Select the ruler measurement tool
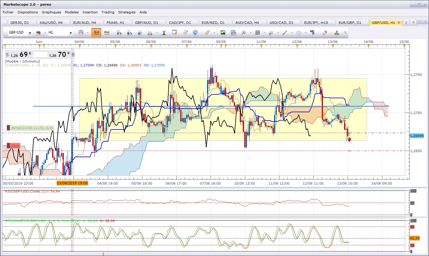Screen dimensions: 429x256 (207, 32)
